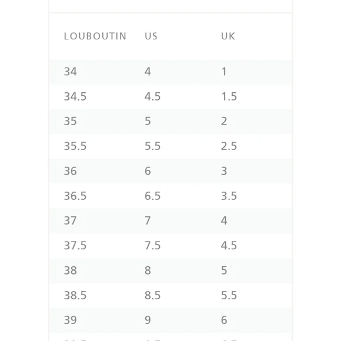Select Louboutin size 36.5 cell
This screenshot has height=341, width=341.
[75, 196]
